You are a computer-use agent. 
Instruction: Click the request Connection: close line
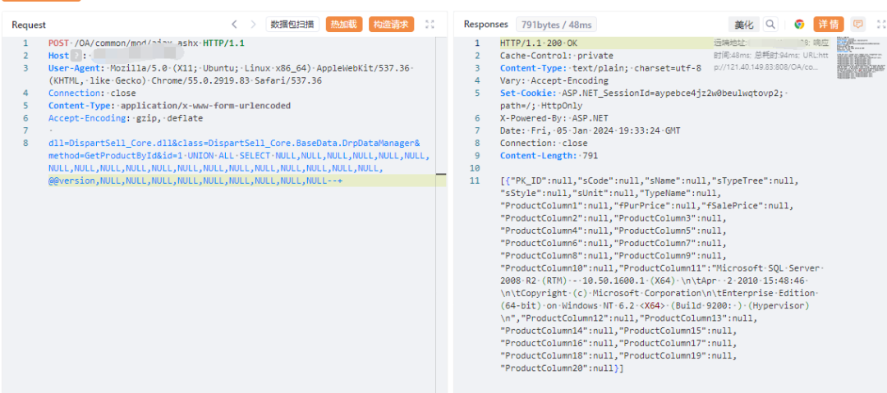coord(92,93)
